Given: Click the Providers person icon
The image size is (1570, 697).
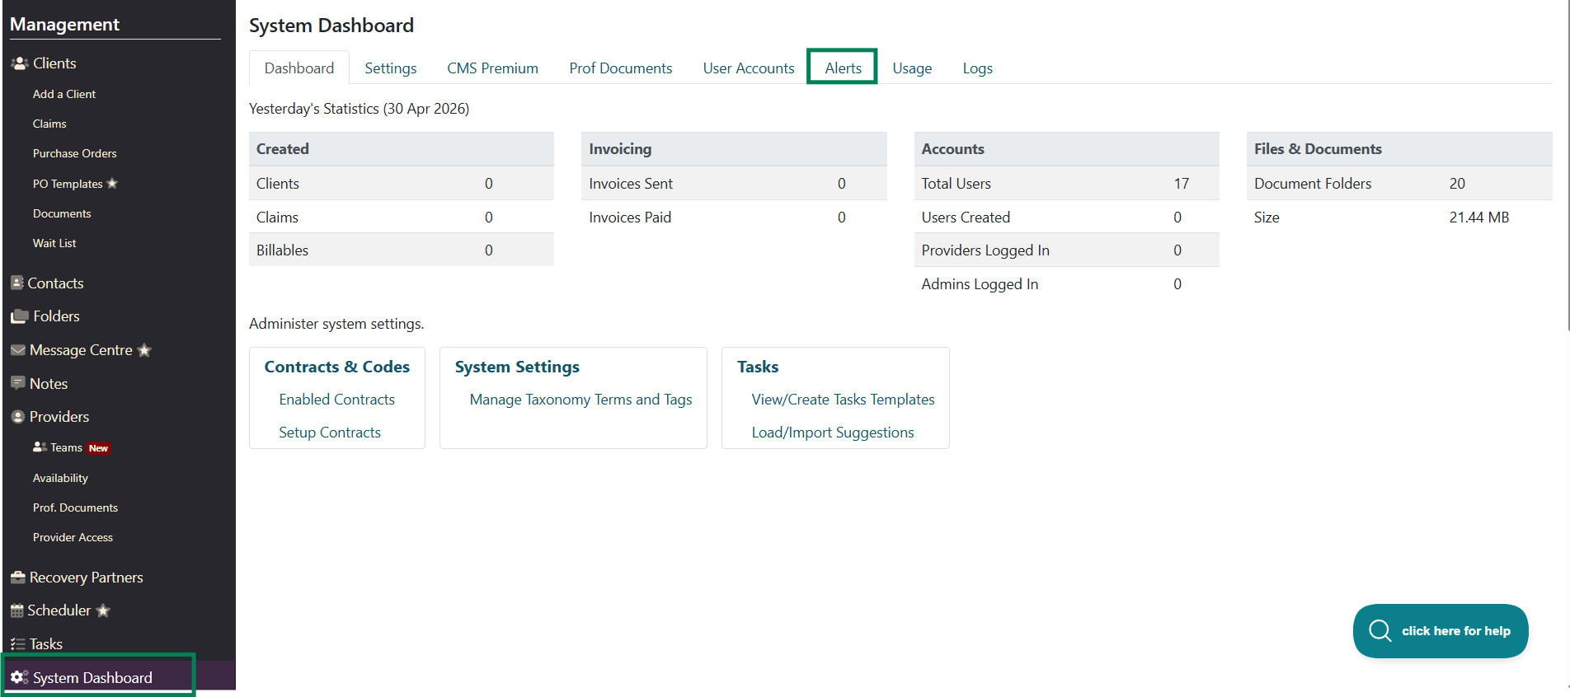Looking at the screenshot, I should tap(18, 417).
